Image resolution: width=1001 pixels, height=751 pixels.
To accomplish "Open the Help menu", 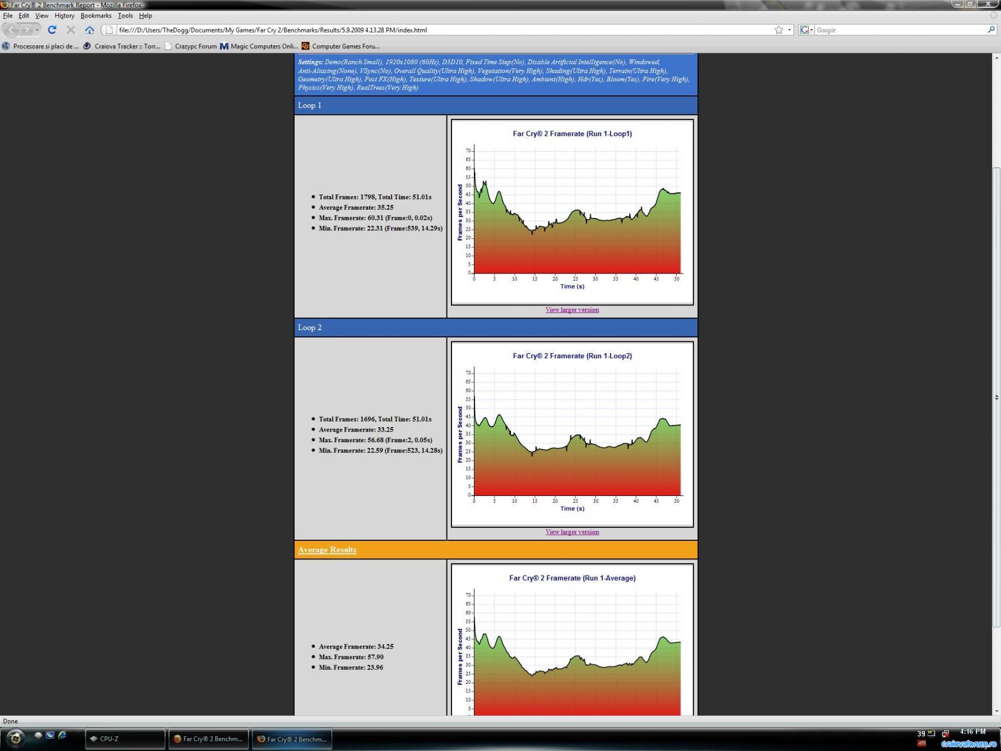I will click(146, 16).
